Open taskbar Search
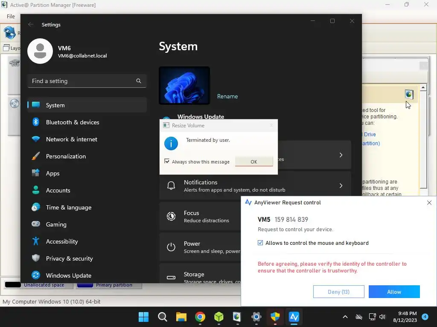 (x=163, y=317)
